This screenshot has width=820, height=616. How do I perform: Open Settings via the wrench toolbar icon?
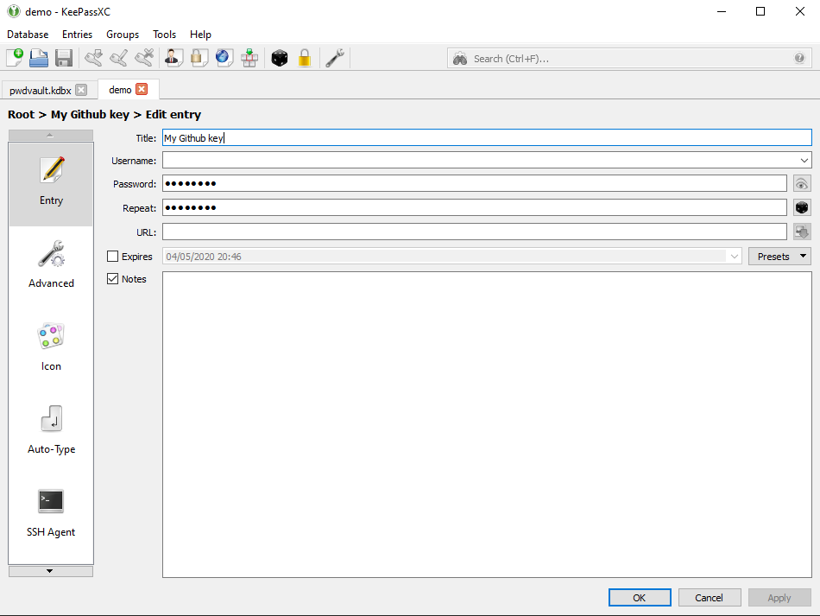[x=335, y=58]
